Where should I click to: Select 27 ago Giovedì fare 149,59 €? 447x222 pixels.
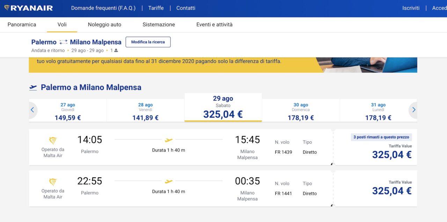point(68,111)
